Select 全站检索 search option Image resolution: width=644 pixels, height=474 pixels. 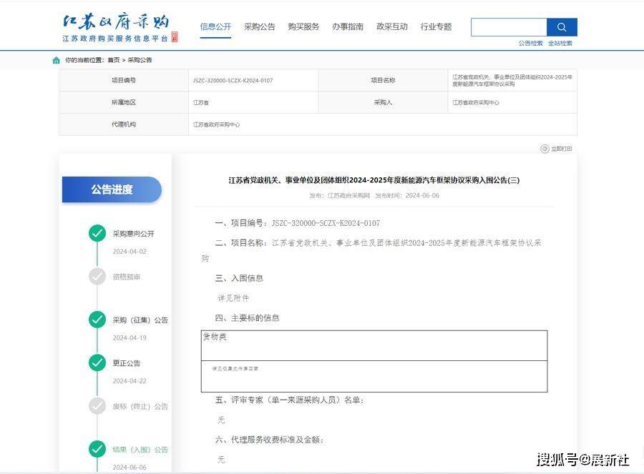pos(560,43)
